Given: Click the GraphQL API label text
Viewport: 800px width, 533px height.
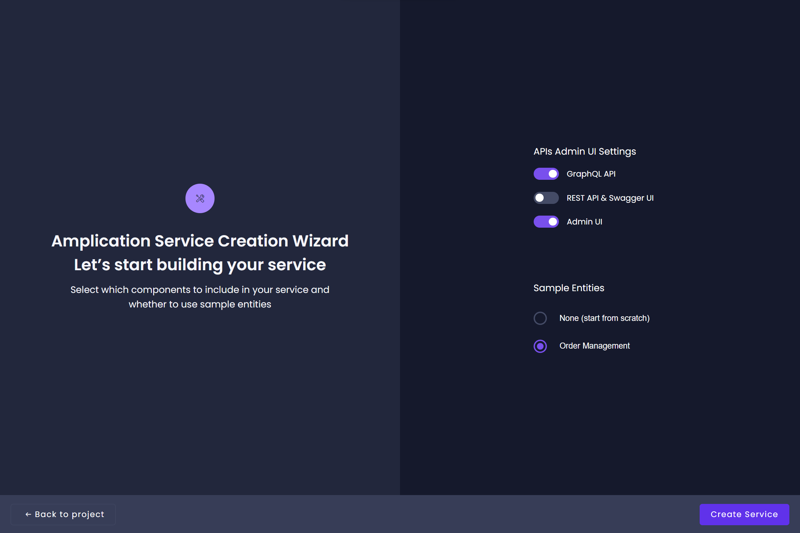Looking at the screenshot, I should click(591, 174).
